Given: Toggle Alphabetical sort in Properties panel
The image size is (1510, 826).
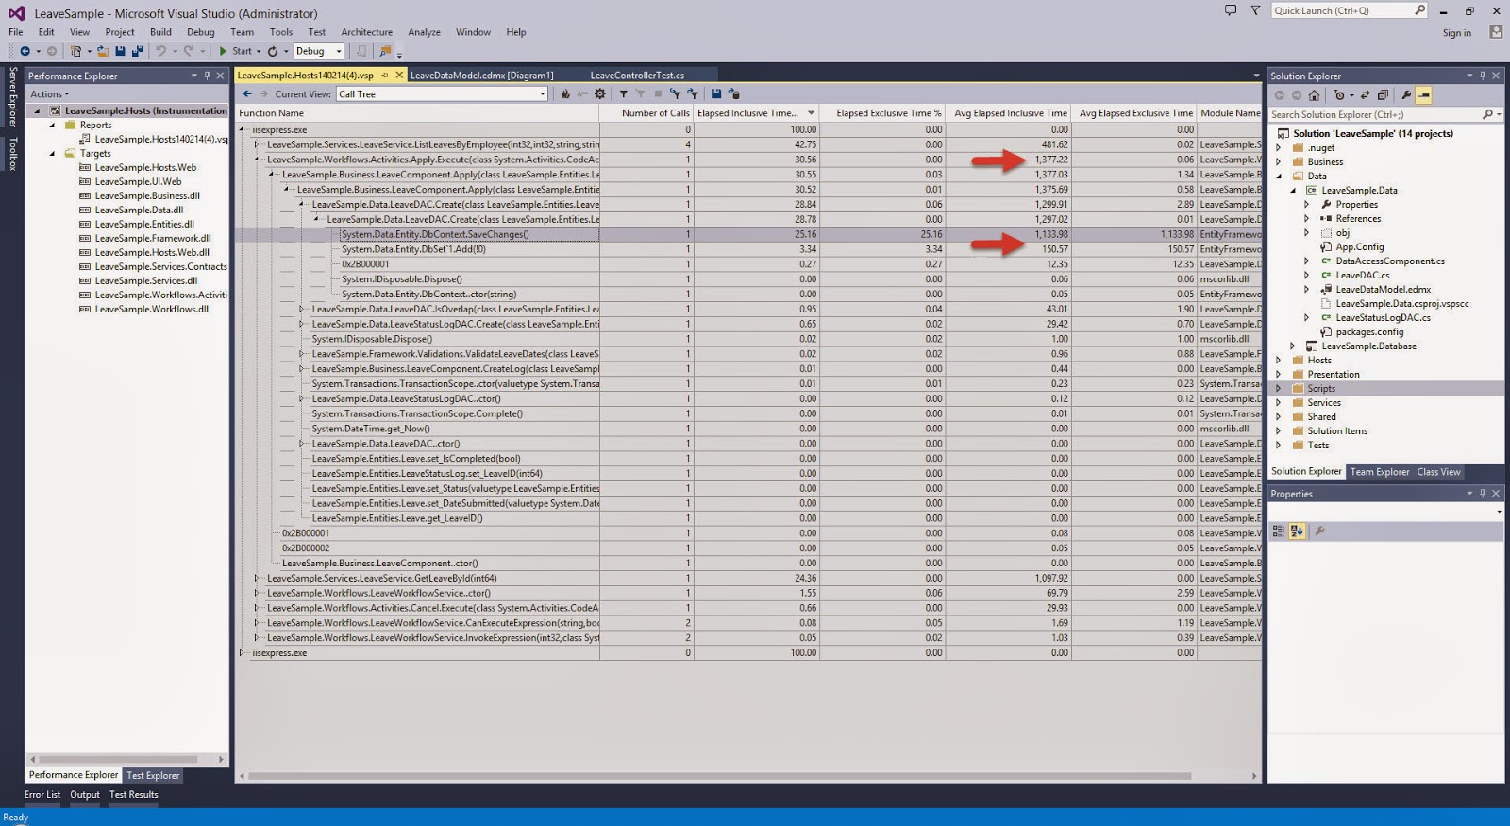Looking at the screenshot, I should pos(1297,531).
